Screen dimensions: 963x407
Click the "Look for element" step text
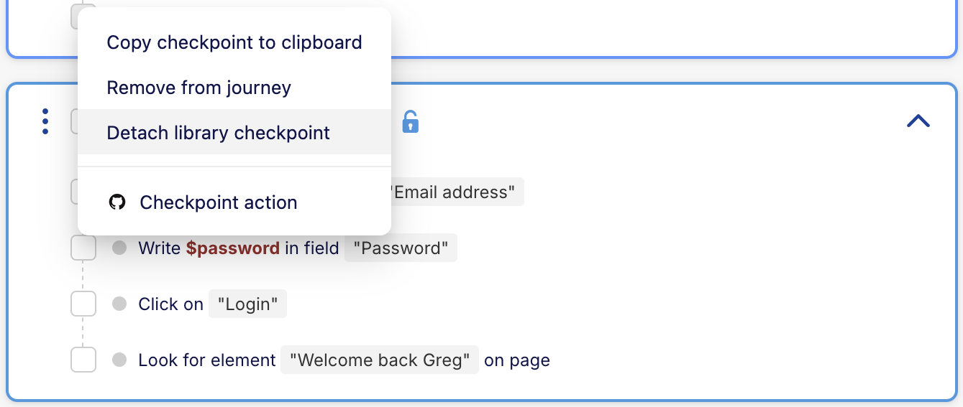coord(207,360)
